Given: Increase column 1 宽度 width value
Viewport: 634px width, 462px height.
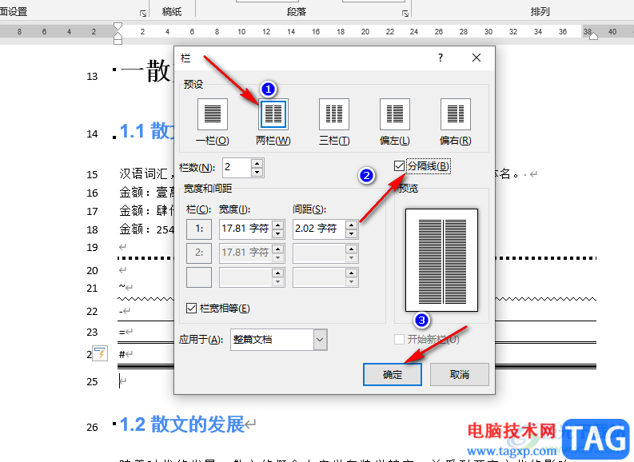Looking at the screenshot, I should coord(277,225).
